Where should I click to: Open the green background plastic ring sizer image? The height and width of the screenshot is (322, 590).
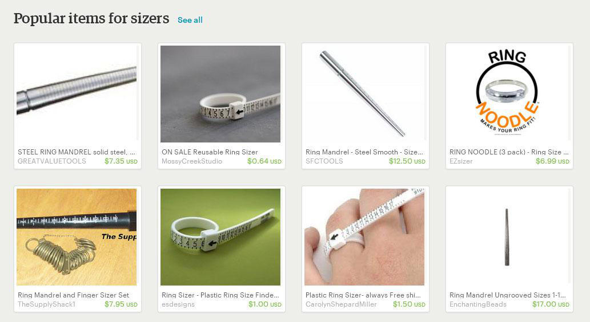(x=220, y=237)
